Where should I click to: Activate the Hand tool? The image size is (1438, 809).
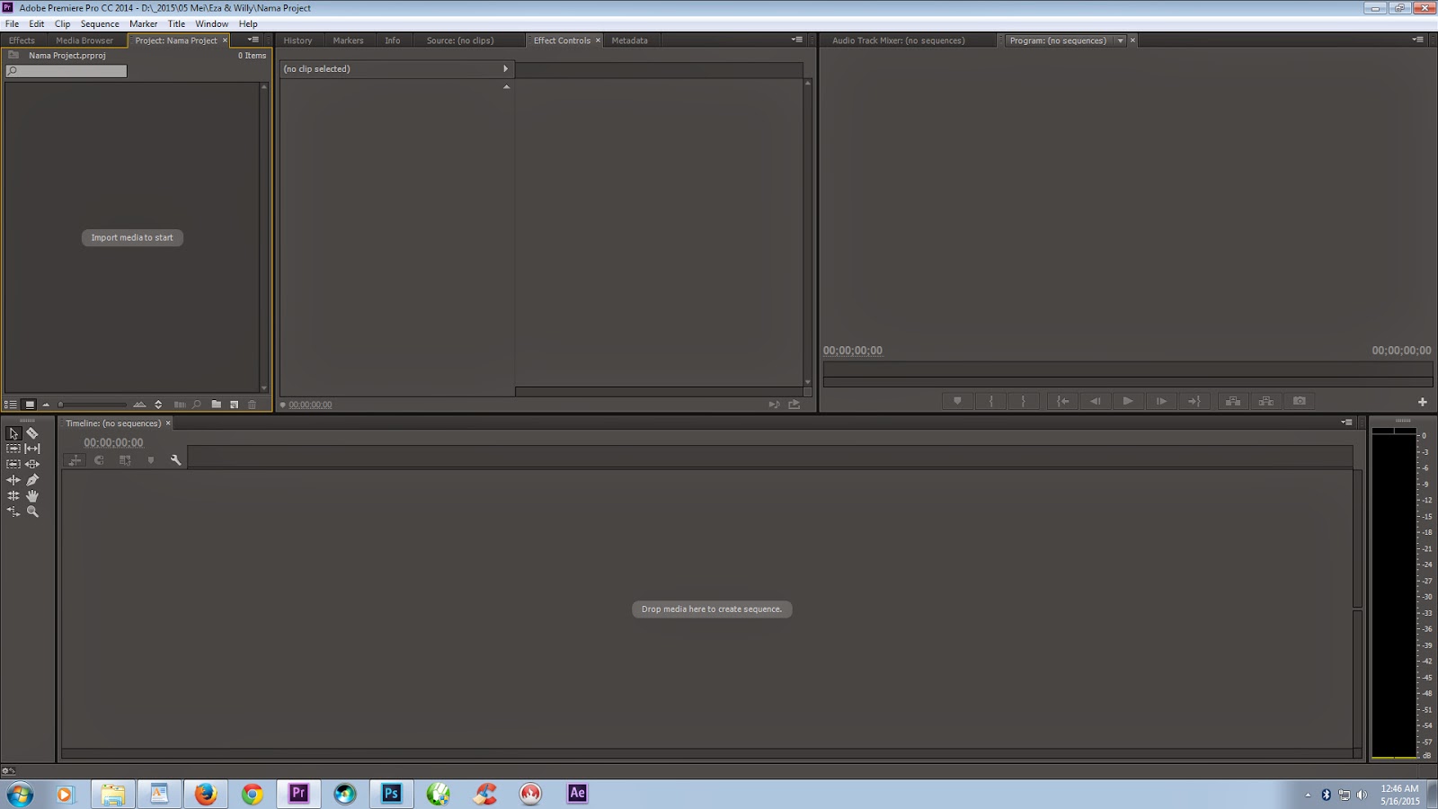[x=32, y=495]
